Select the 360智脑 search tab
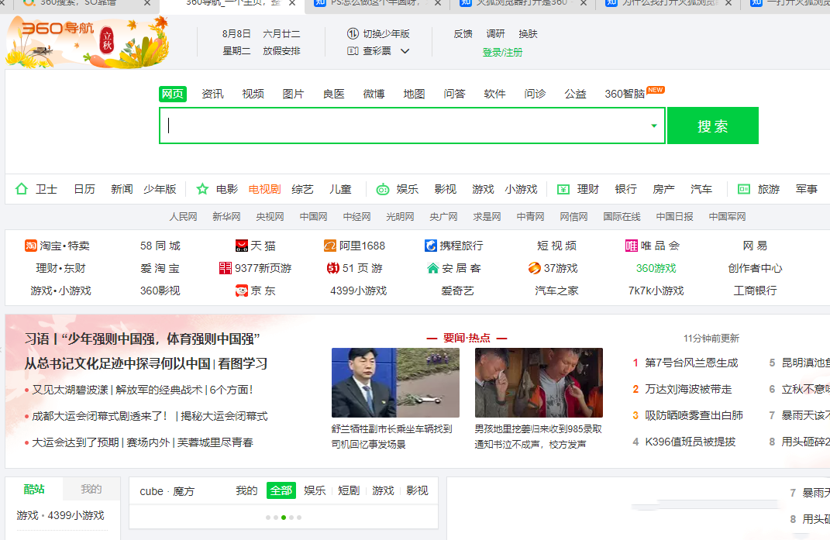This screenshot has height=540, width=830. click(x=625, y=95)
